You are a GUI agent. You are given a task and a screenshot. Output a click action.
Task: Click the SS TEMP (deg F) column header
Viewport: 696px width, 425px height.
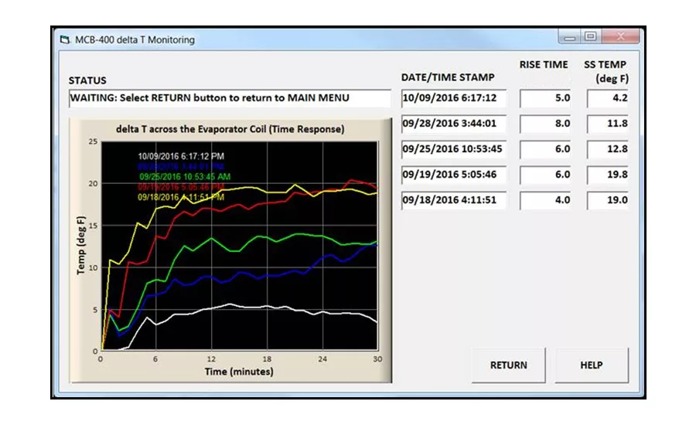point(606,71)
